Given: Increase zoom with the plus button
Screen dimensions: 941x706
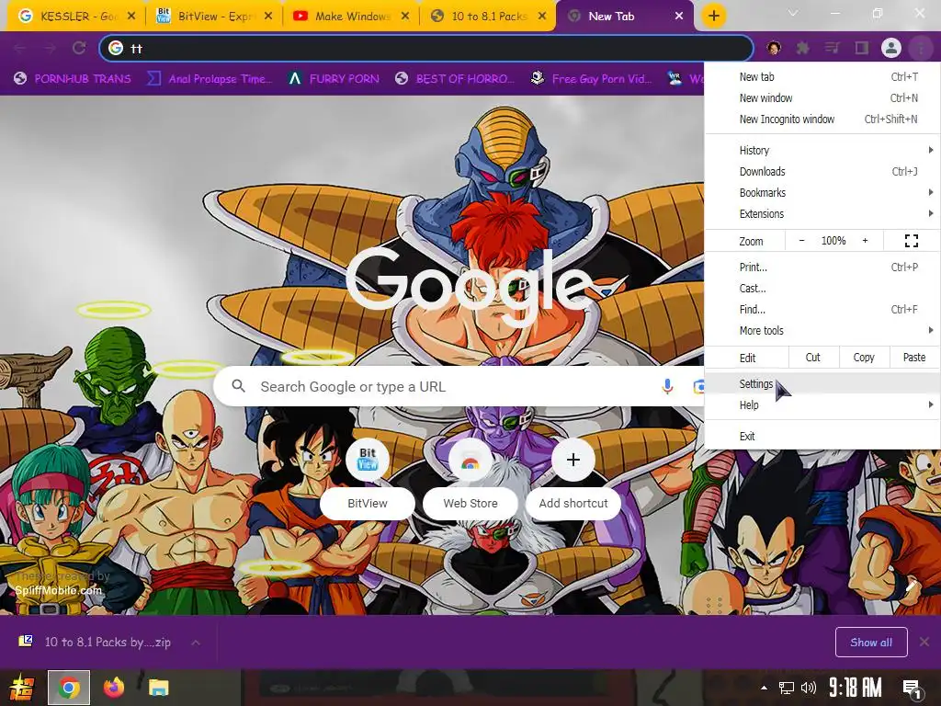Looking at the screenshot, I should tap(865, 241).
